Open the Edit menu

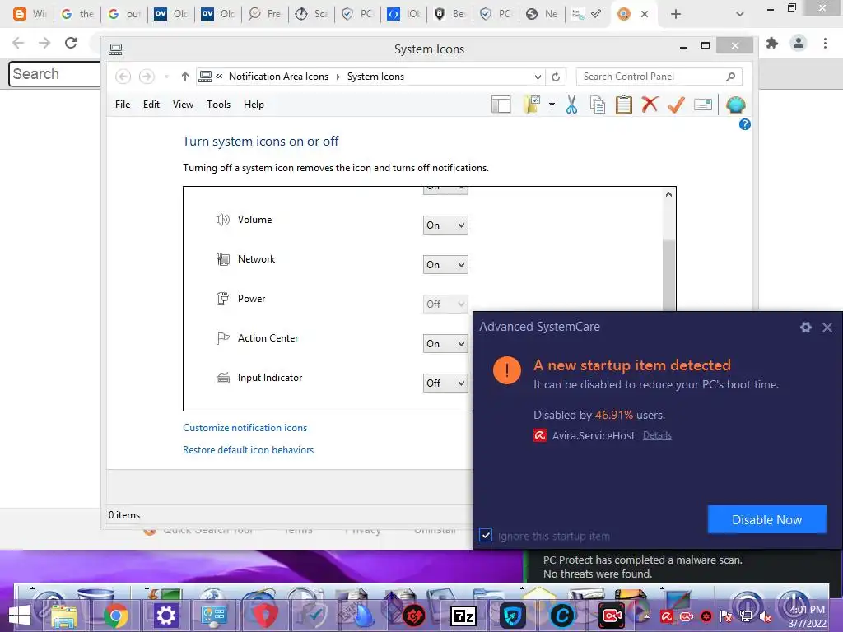pos(151,105)
